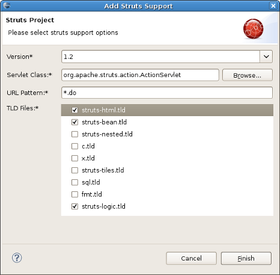Click the Version field showing 1.2

(x=160, y=57)
